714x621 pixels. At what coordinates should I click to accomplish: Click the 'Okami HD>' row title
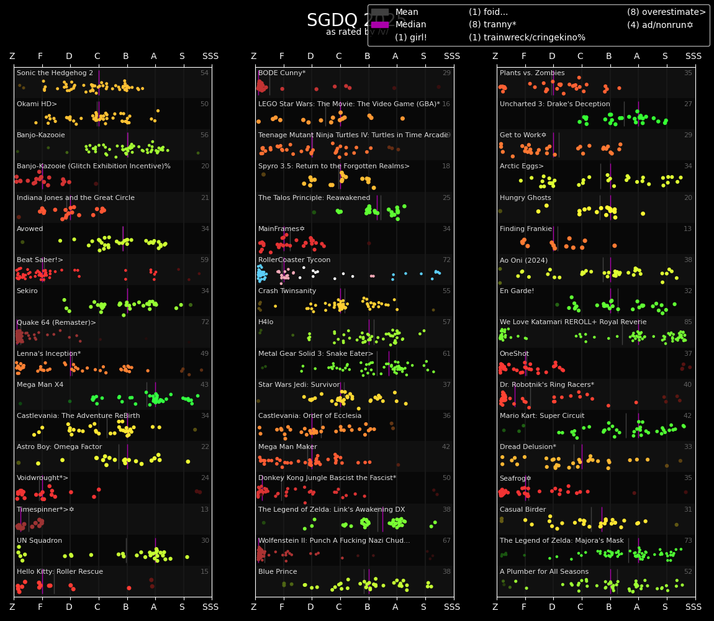37,104
